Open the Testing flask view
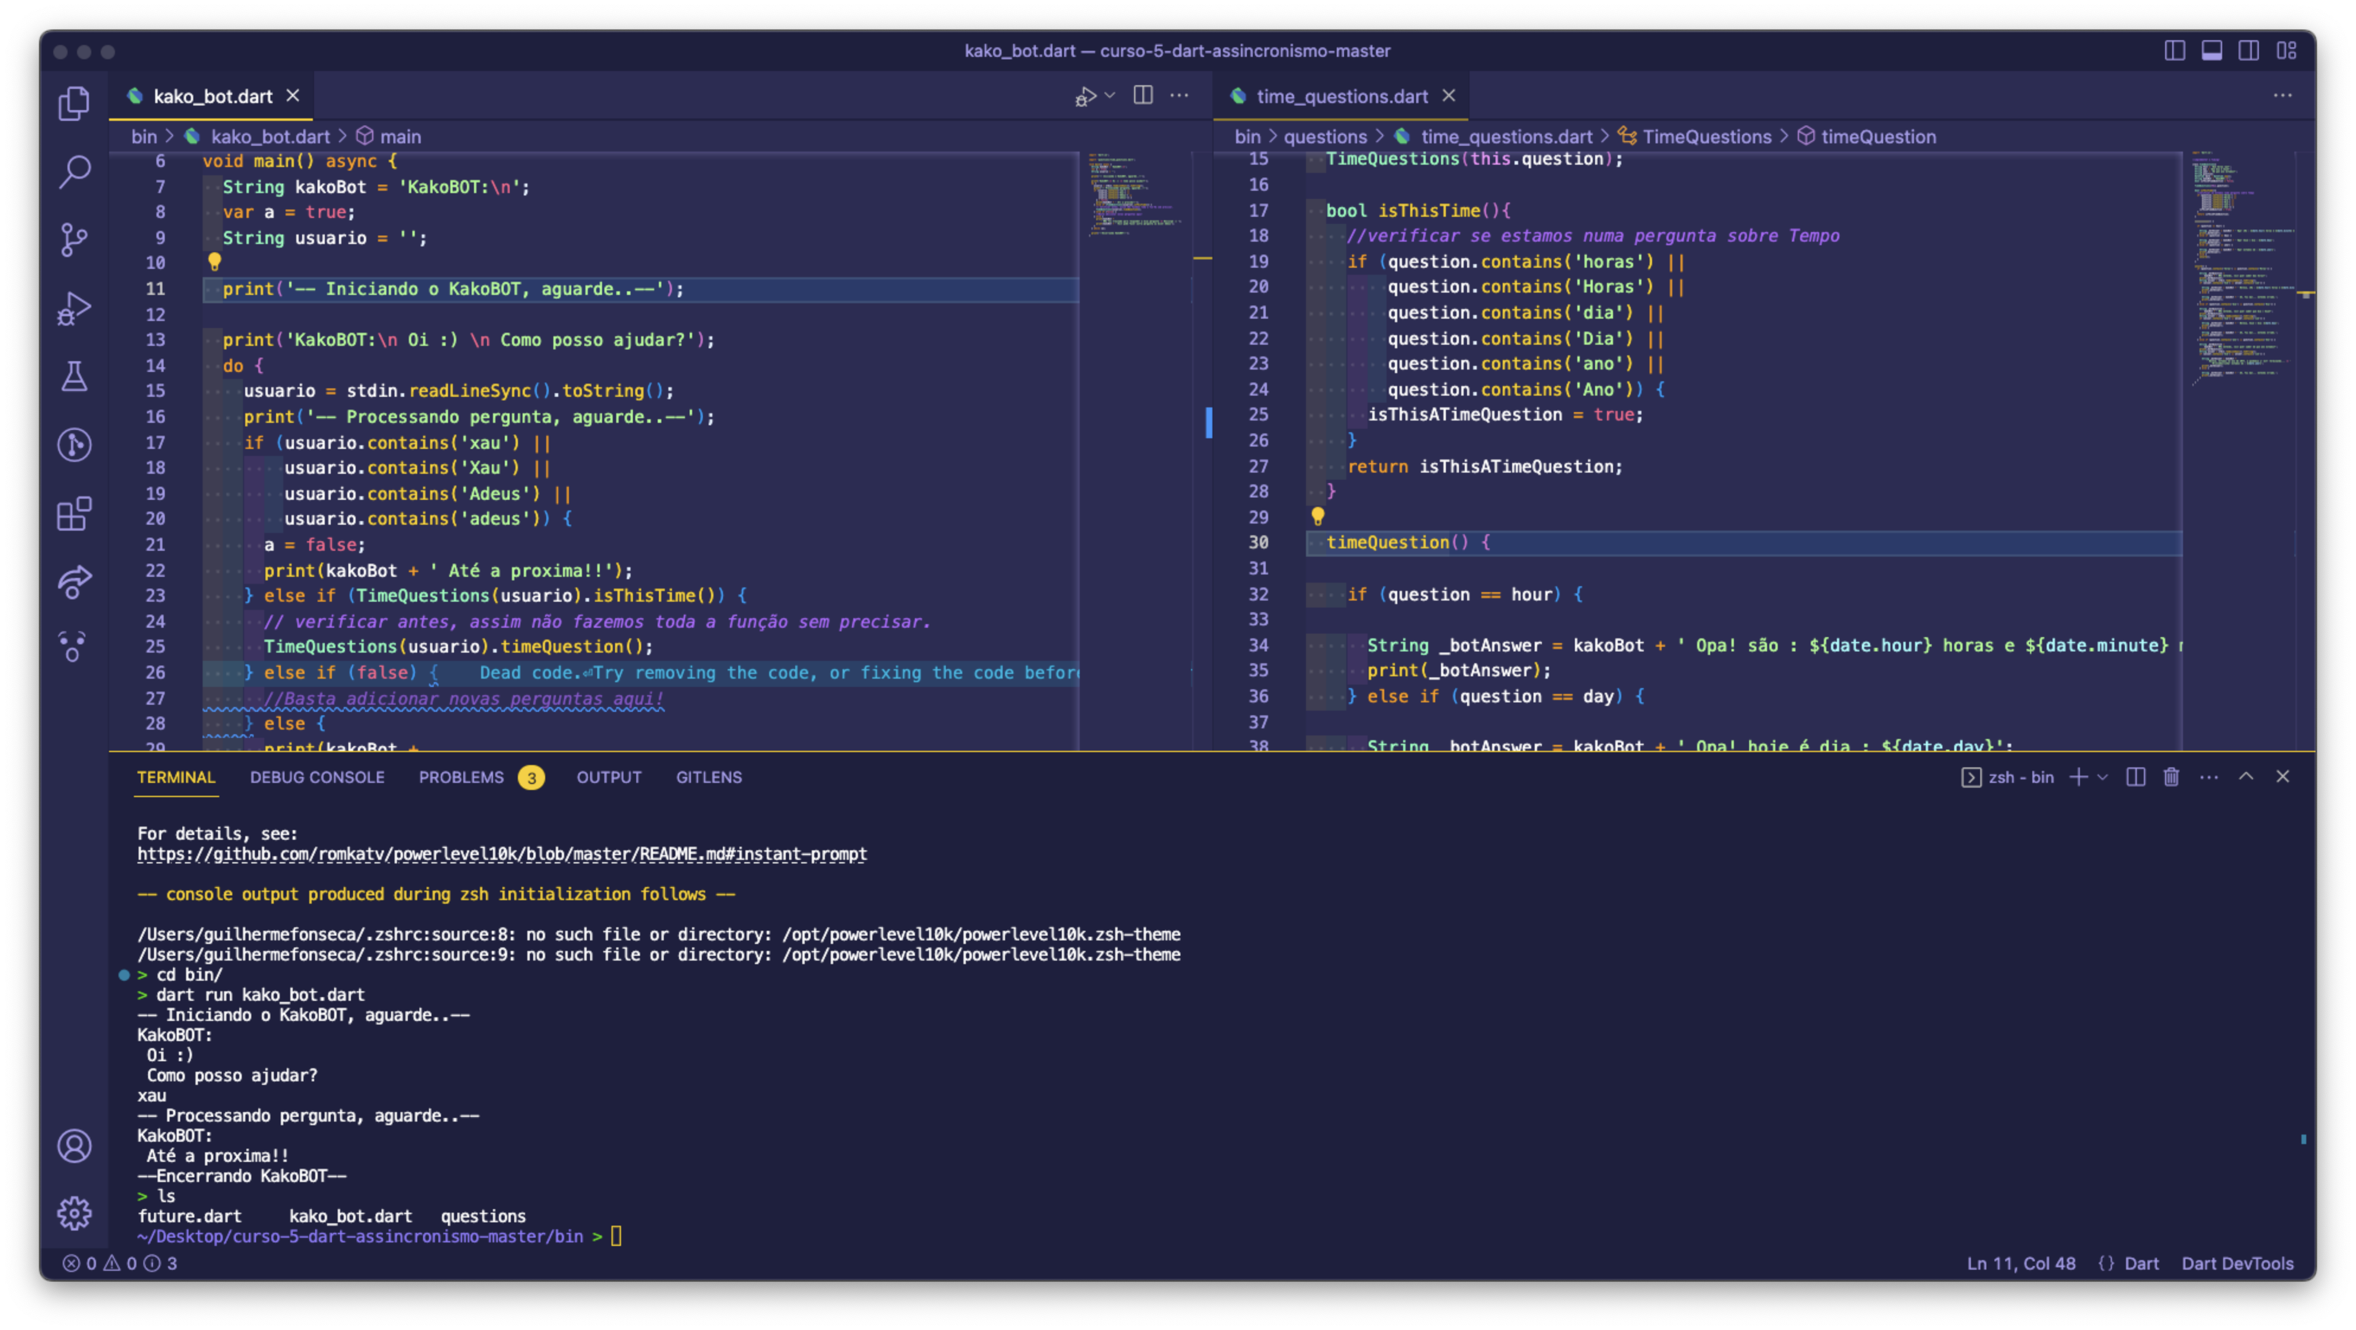2356x1330 pixels. click(x=74, y=377)
